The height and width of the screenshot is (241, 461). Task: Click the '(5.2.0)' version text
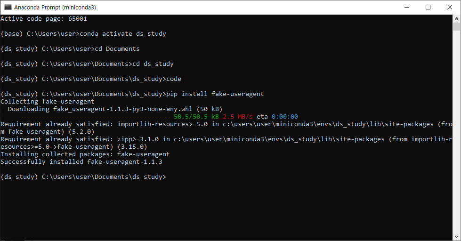click(x=81, y=132)
